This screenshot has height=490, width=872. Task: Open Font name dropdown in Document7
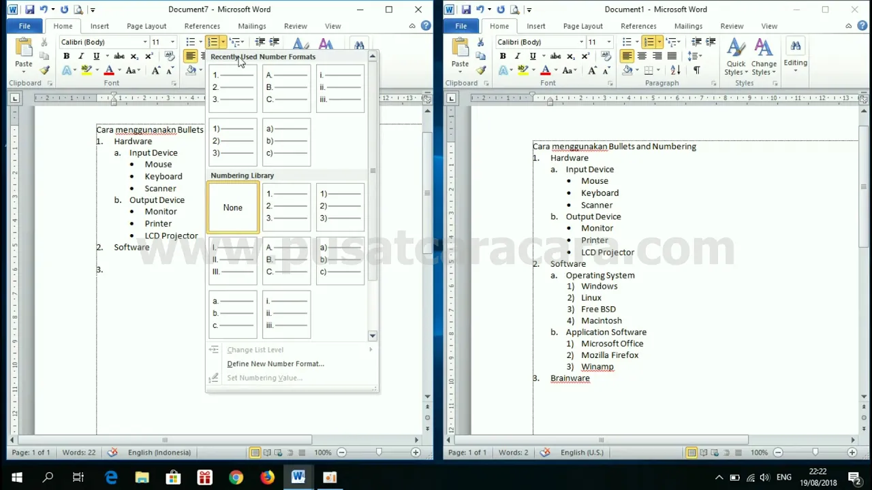tap(144, 42)
